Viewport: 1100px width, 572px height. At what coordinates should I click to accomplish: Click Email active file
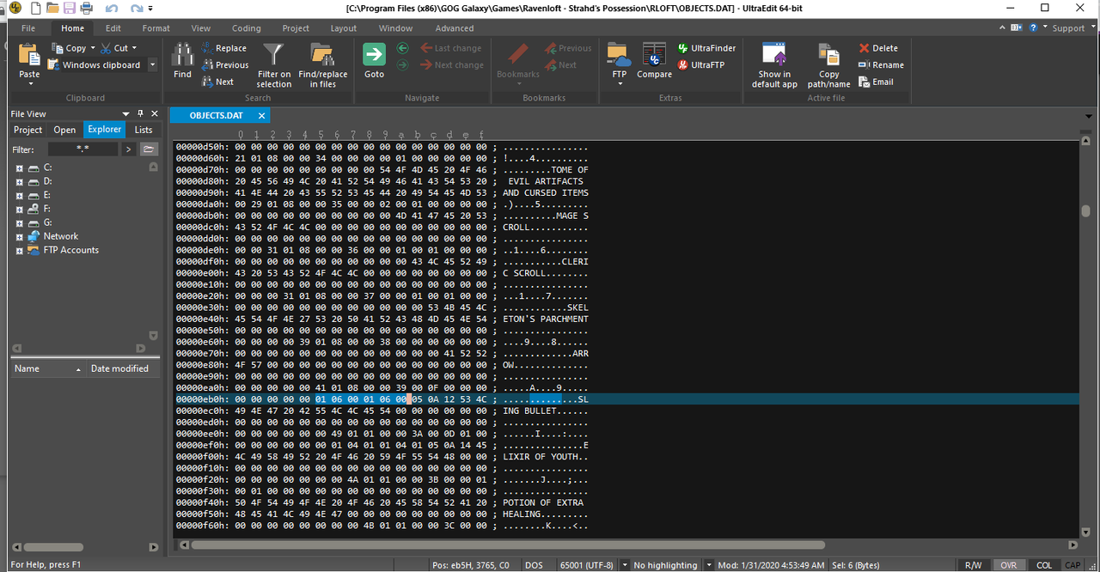[x=876, y=82]
